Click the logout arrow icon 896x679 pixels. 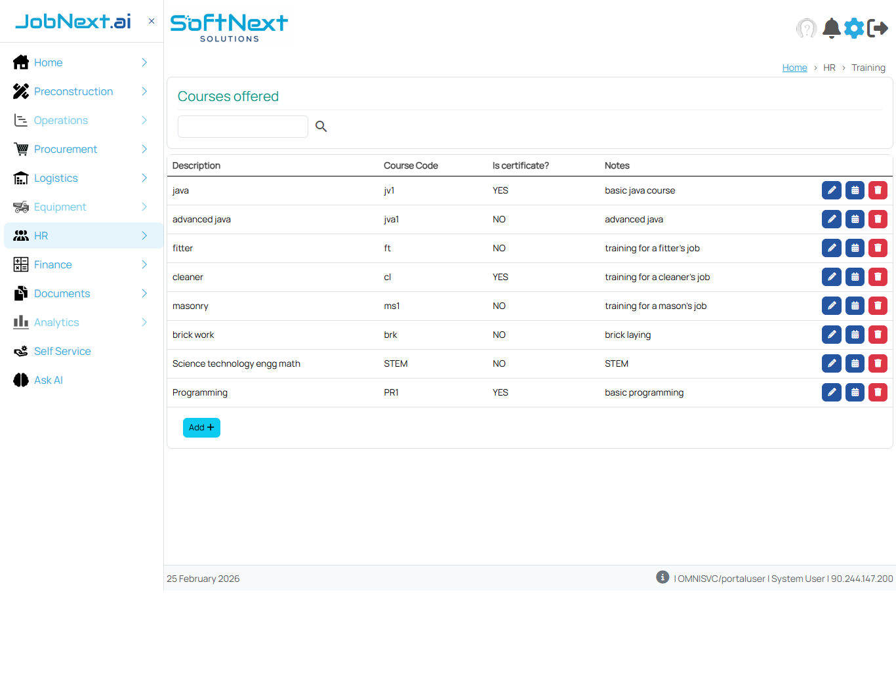click(x=877, y=28)
